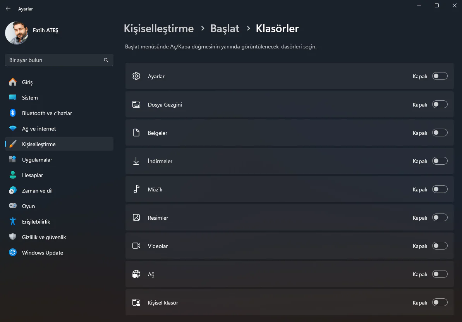The image size is (462, 322).
Task: Click the Ayarlar gear icon next to its toggle
Action: point(136,76)
